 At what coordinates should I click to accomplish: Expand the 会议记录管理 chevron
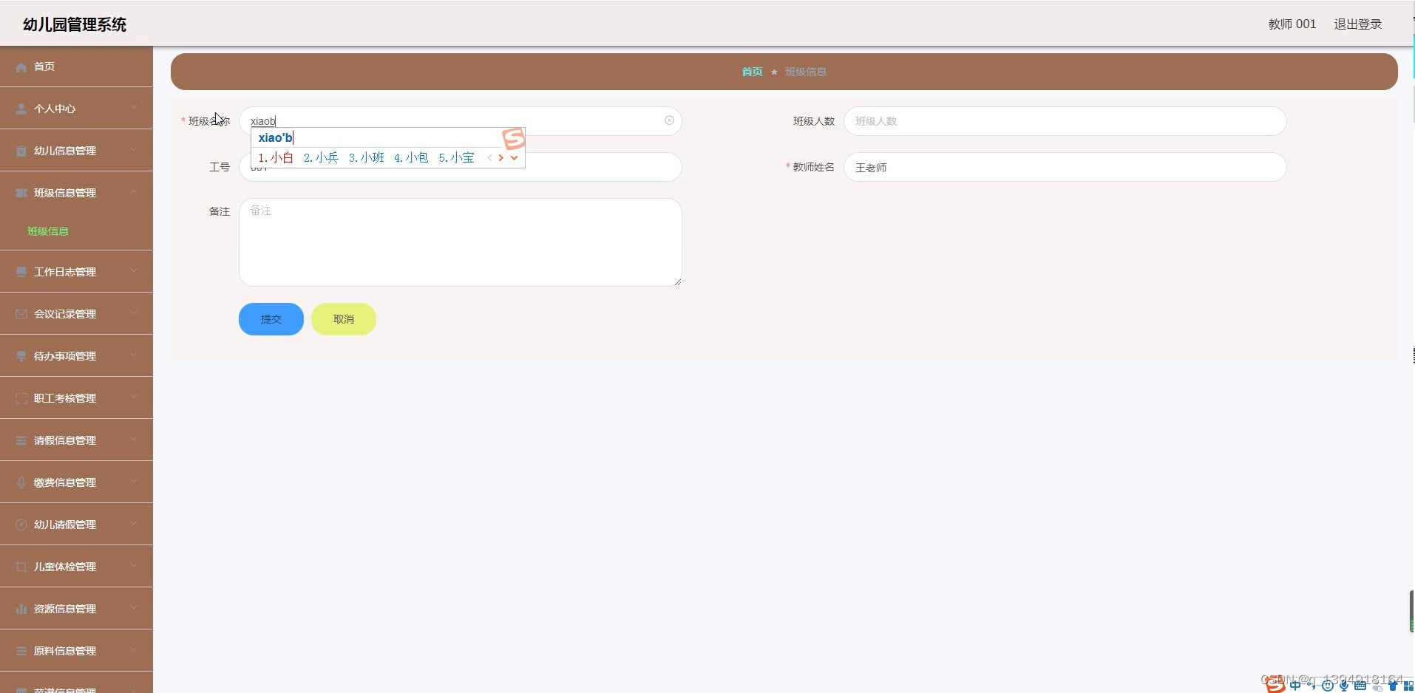tap(134, 313)
